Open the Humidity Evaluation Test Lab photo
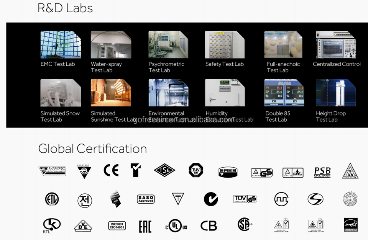Viewport: 368px width, 240px height. pos(225,93)
